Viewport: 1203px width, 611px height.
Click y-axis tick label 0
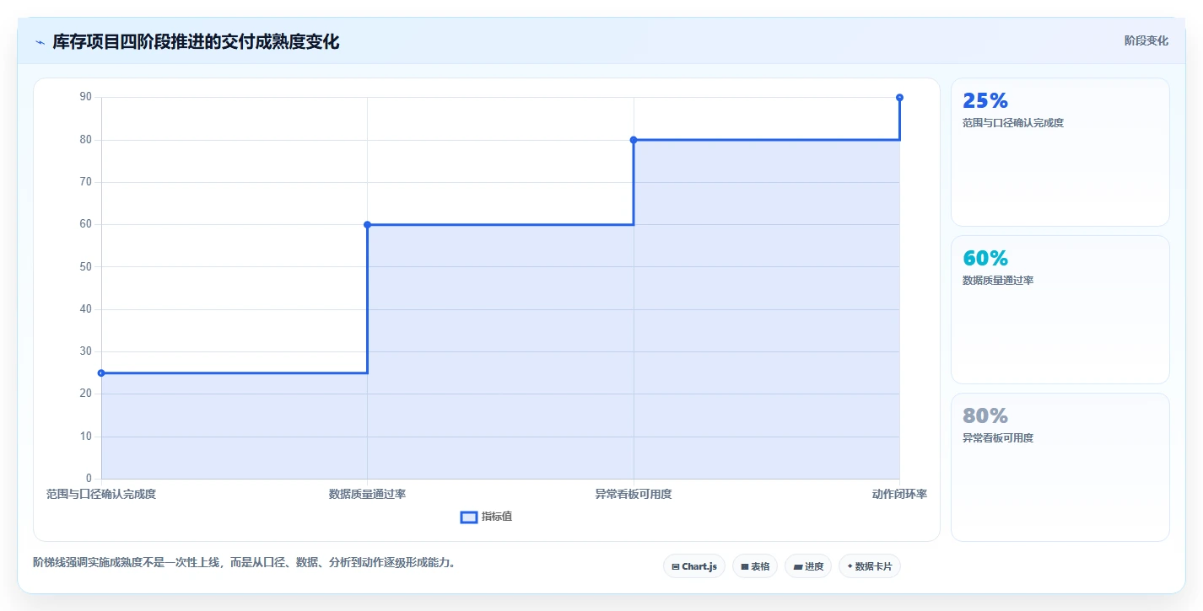click(89, 479)
